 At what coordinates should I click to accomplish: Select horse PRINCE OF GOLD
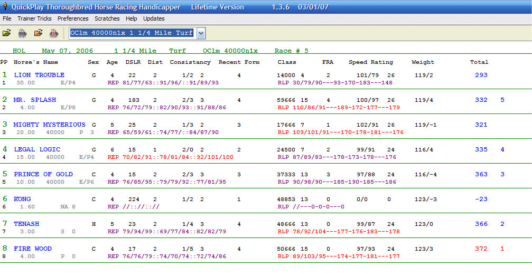pyautogui.click(x=43, y=174)
